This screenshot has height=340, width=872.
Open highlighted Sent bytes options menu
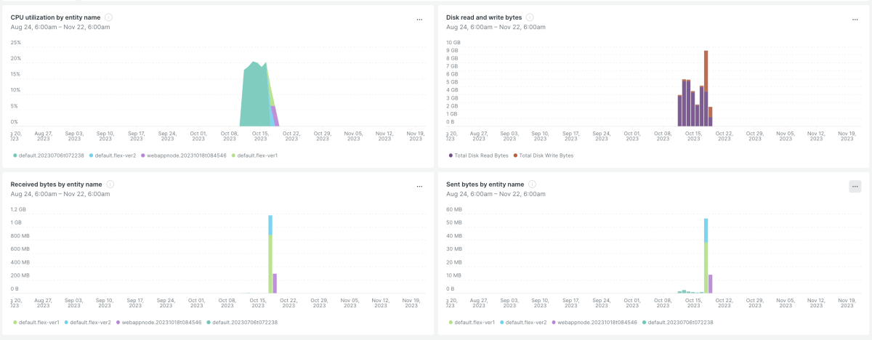click(855, 187)
